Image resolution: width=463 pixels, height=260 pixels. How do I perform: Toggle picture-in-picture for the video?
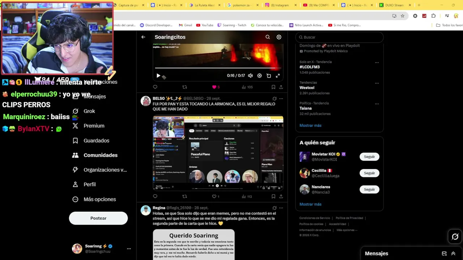(269, 76)
